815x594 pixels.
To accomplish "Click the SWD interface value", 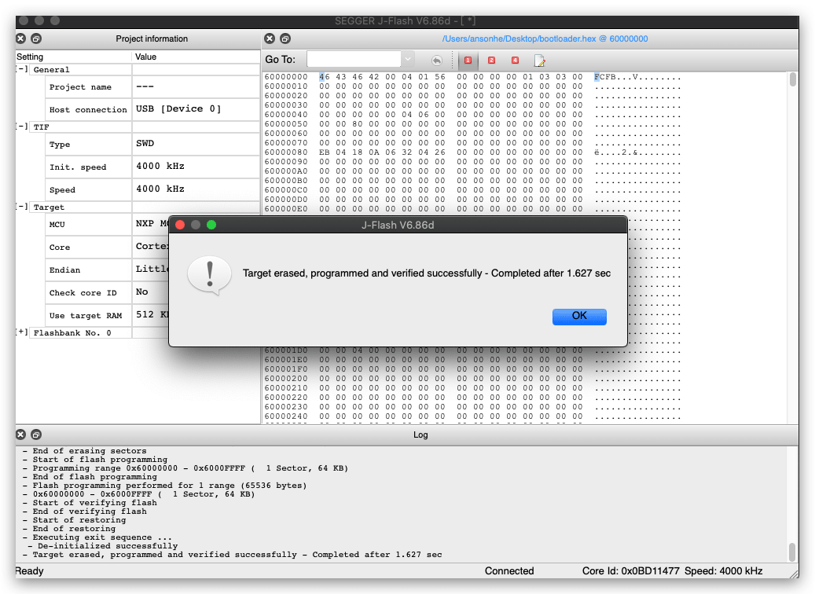I will pyautogui.click(x=145, y=144).
